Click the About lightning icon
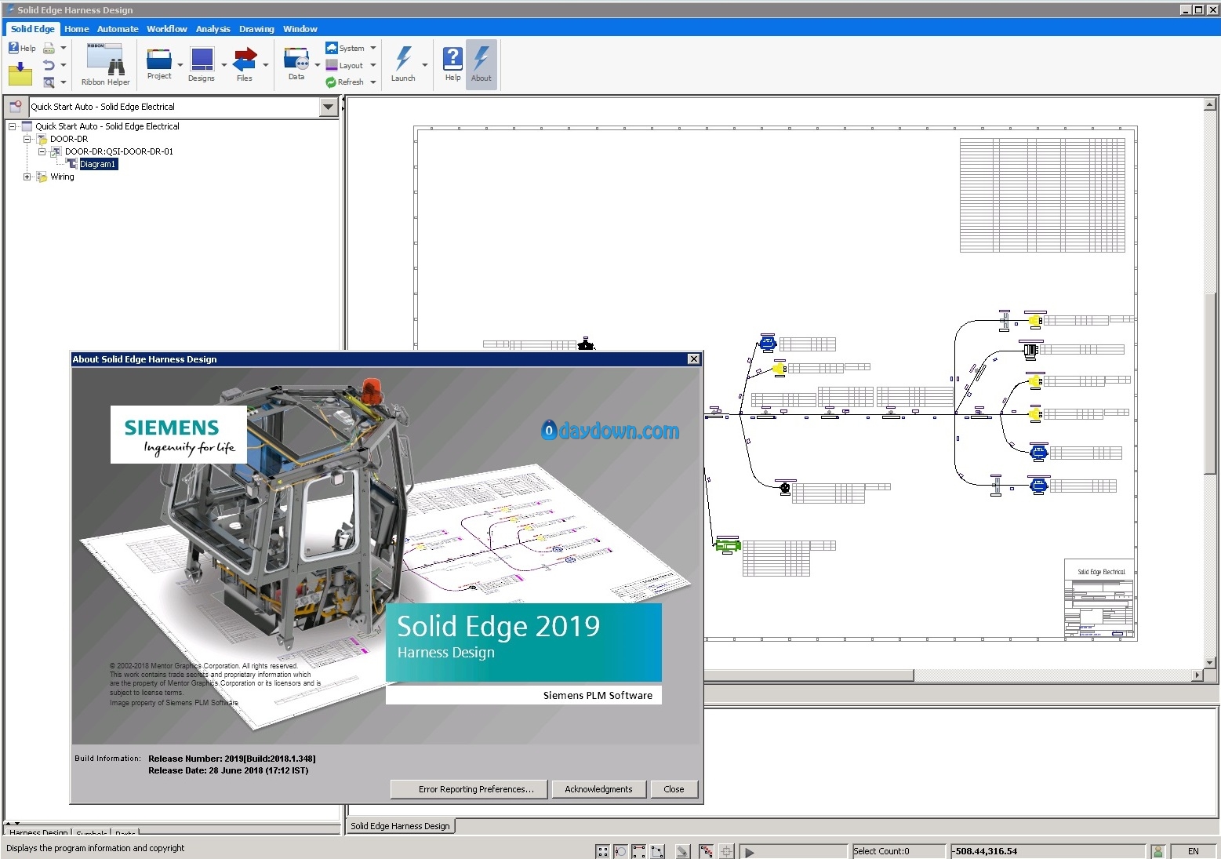The height and width of the screenshot is (859, 1221). click(x=481, y=58)
